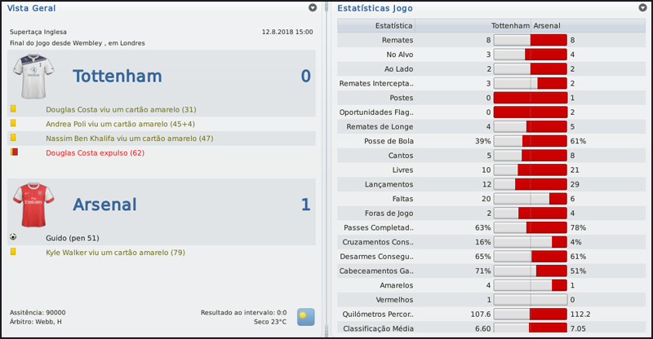Click Douglas Costa expulso (62) event
The height and width of the screenshot is (339, 653).
(x=95, y=152)
